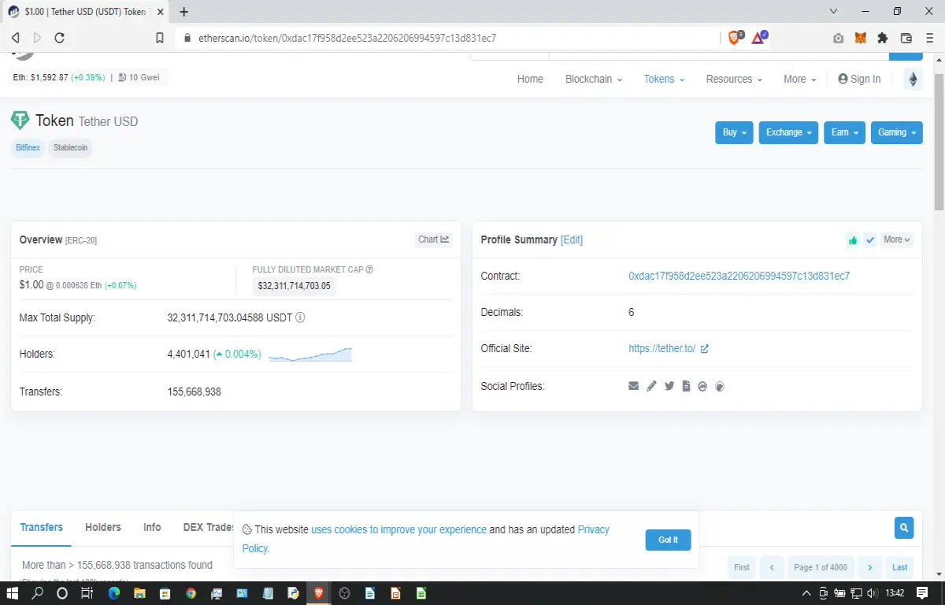
Task: Bookmark this page with bookmark icon
Action: (160, 38)
